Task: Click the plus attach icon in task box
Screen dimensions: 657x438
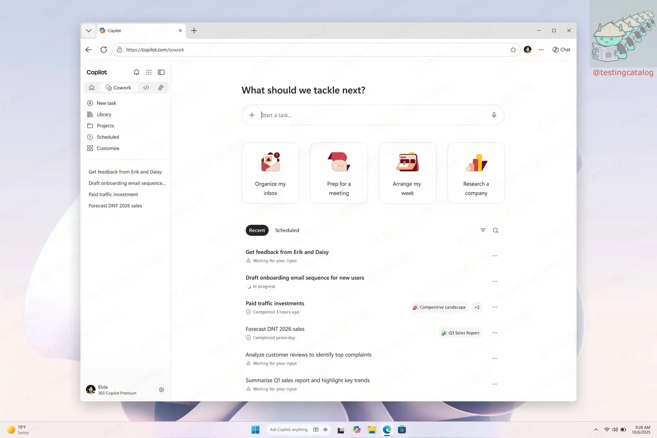Action: tap(252, 115)
